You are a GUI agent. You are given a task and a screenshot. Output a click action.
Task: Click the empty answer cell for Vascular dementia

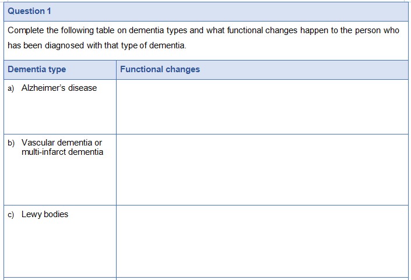tap(262, 169)
